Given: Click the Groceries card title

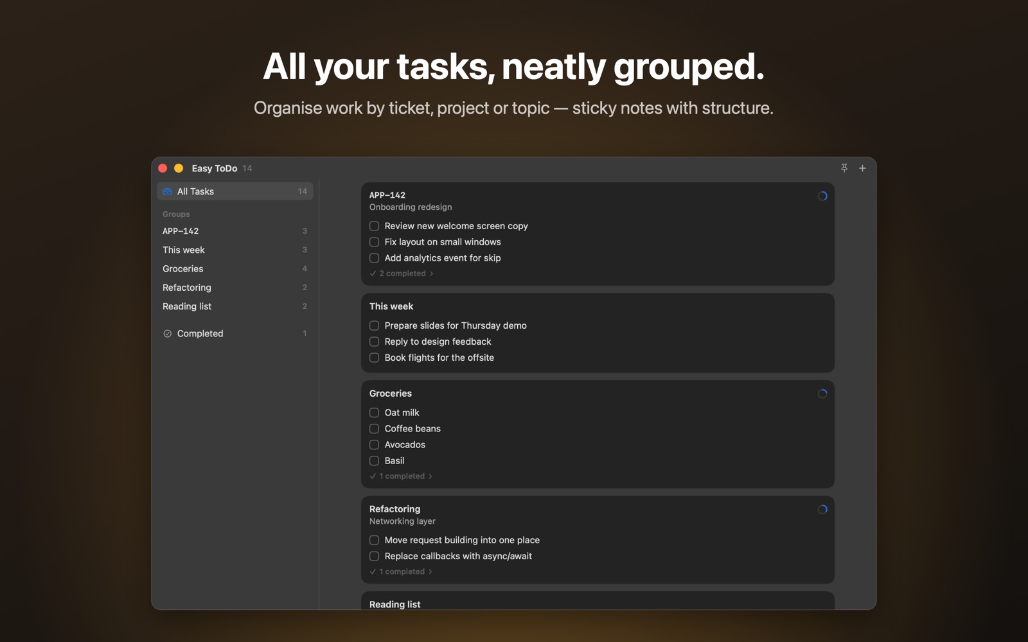Looking at the screenshot, I should point(391,394).
